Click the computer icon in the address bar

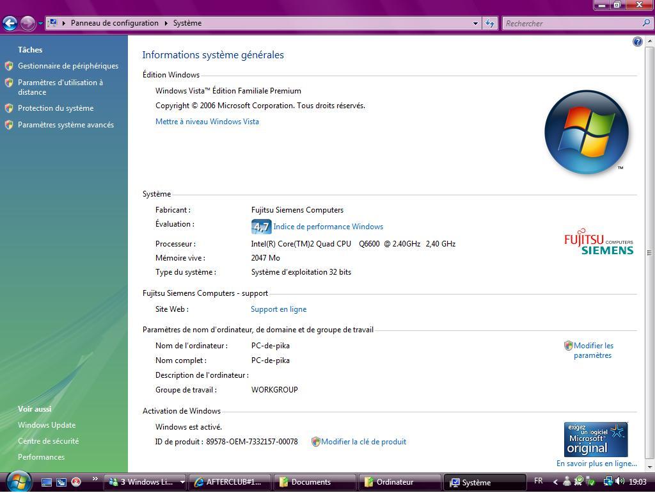[x=52, y=22]
